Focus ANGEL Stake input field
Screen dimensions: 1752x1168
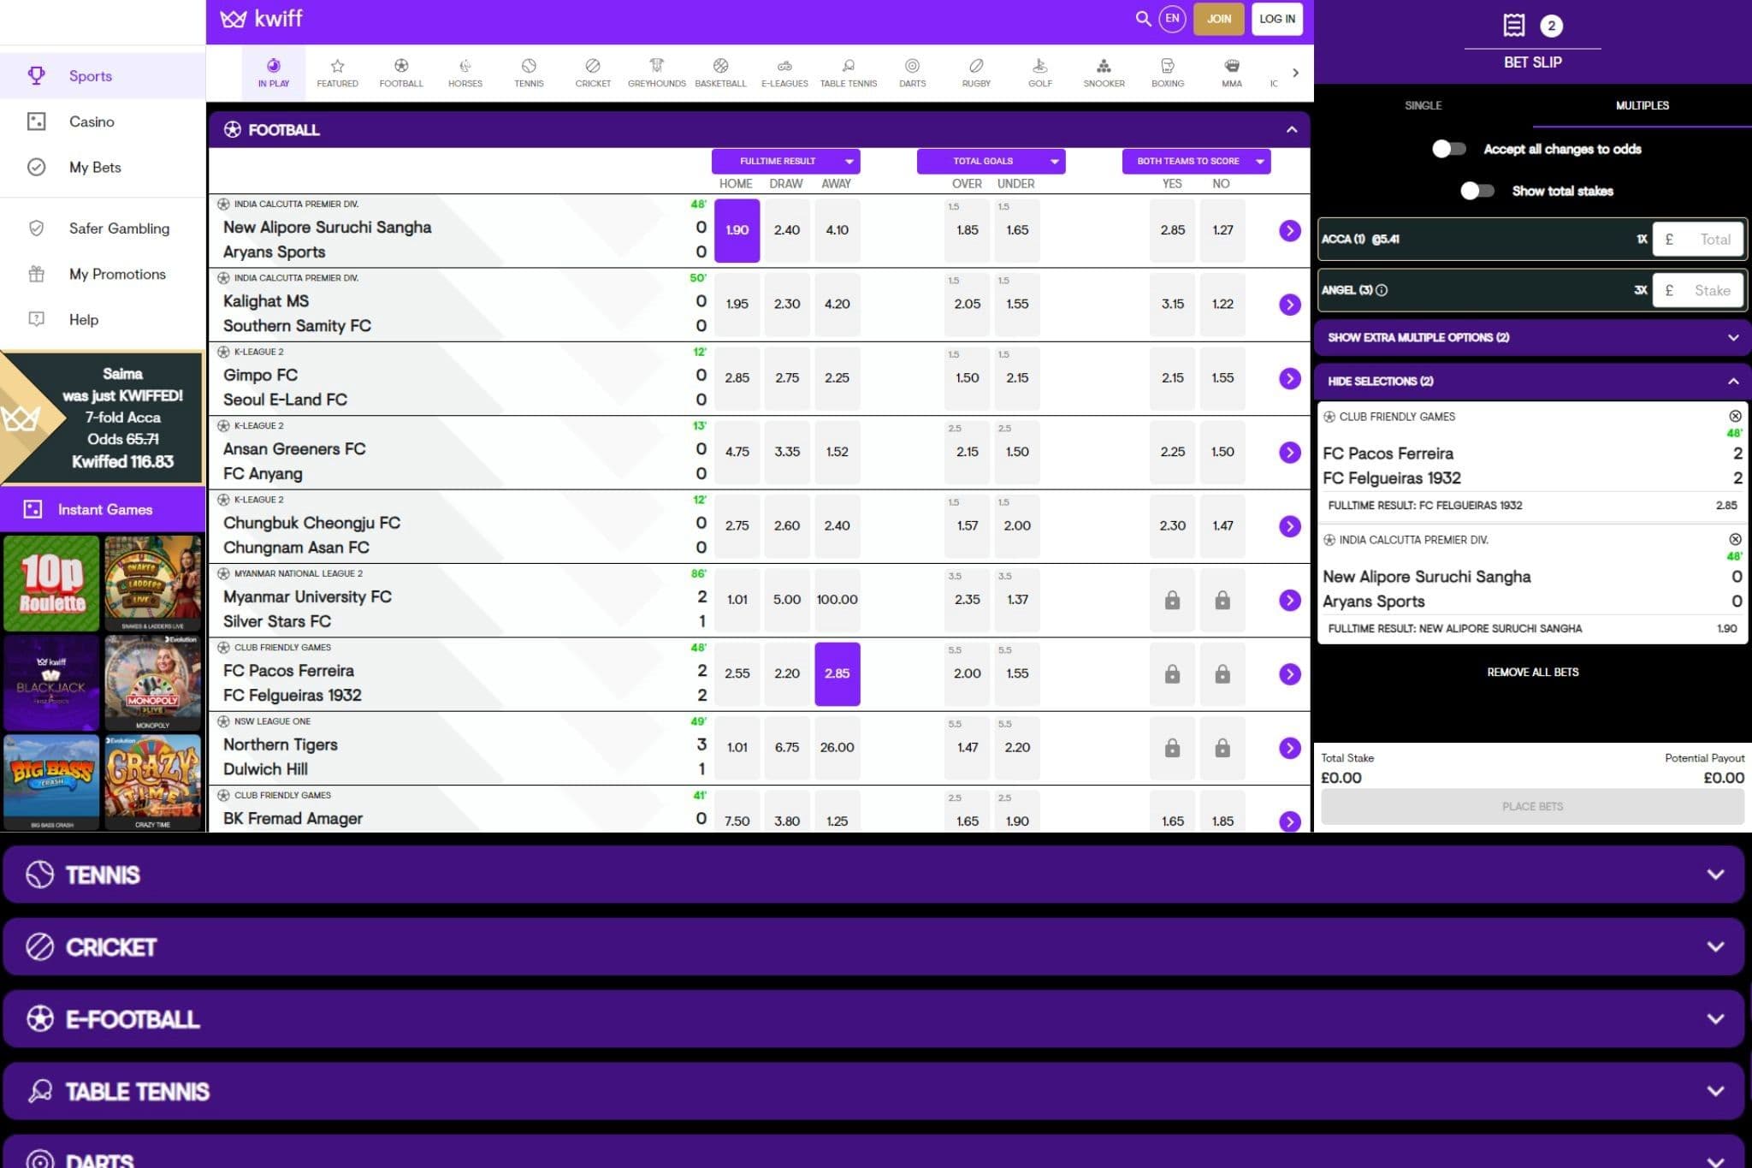click(1698, 290)
